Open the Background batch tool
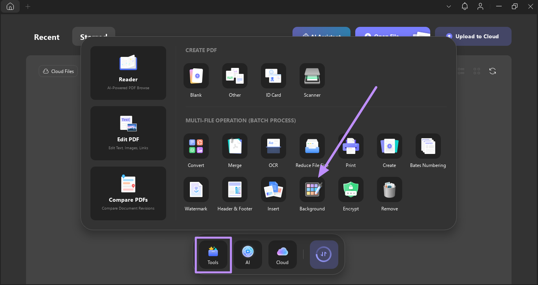Screen dimensions: 538x285 (312, 194)
